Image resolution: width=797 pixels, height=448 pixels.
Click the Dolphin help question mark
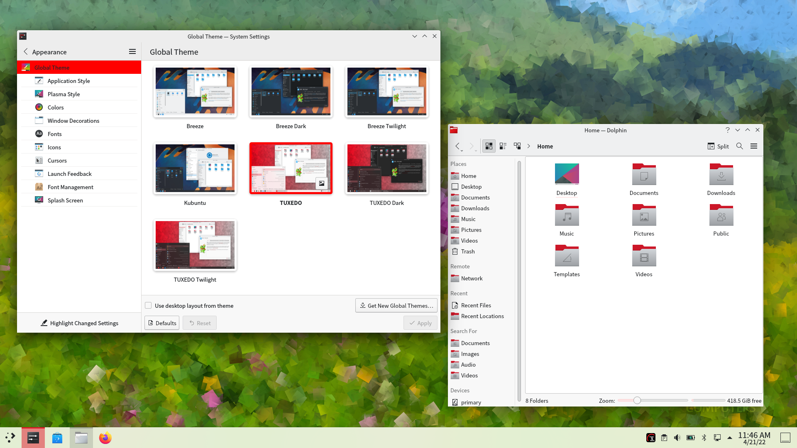coord(728,130)
